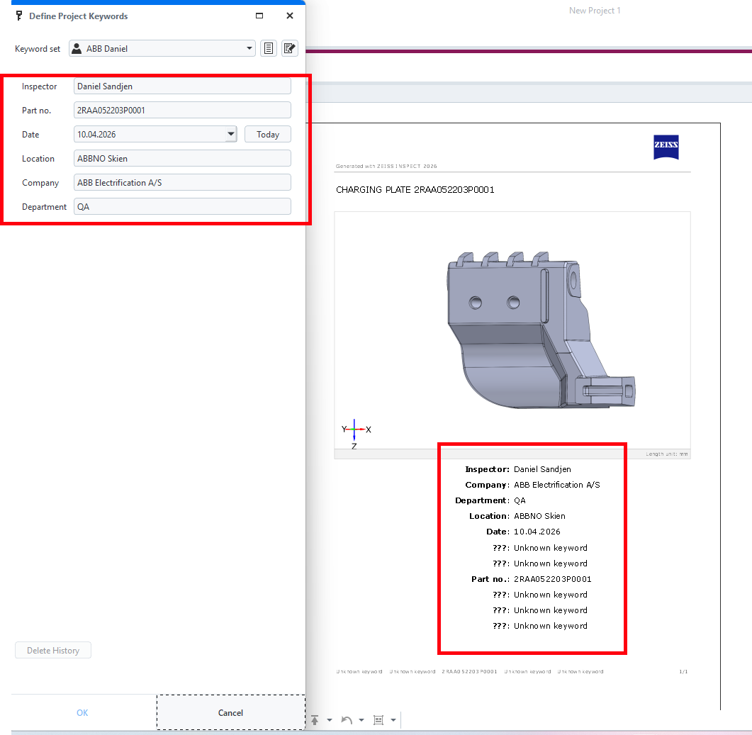Click the frame layout icon in bottom toolbar

[x=378, y=720]
